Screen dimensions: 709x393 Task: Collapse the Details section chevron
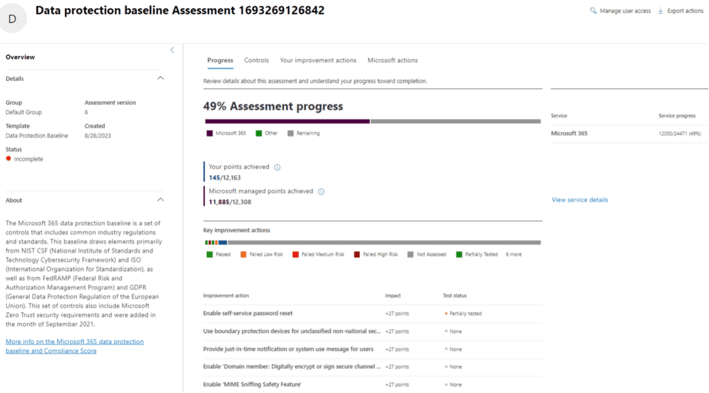(x=161, y=78)
